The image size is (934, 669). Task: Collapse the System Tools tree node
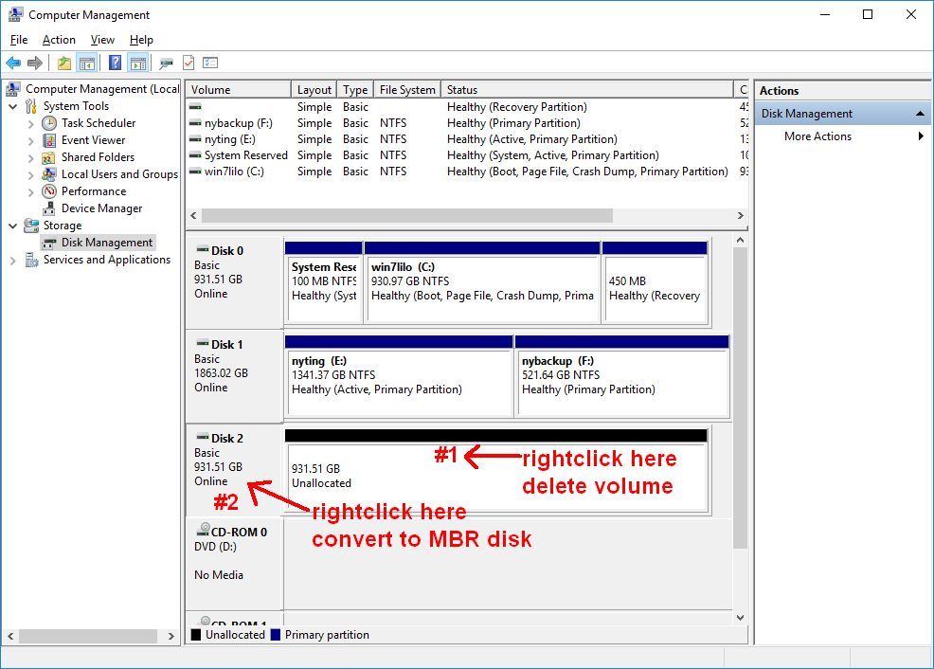coord(12,107)
